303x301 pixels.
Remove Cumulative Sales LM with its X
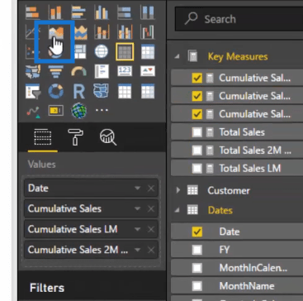(151, 229)
